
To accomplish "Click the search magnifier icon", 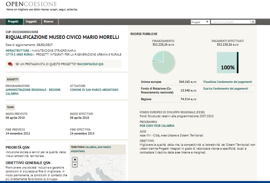I will point(253,22).
